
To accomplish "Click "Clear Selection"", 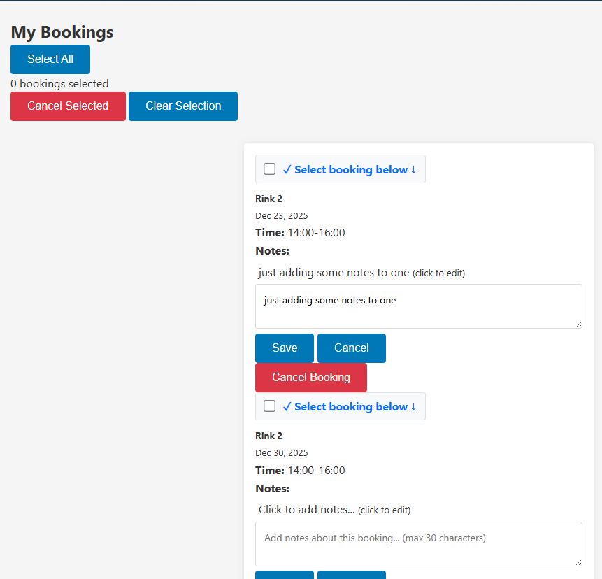I will (182, 106).
